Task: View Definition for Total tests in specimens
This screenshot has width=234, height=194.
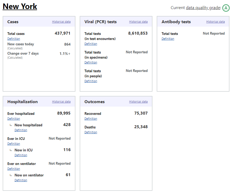Action: [91, 62]
